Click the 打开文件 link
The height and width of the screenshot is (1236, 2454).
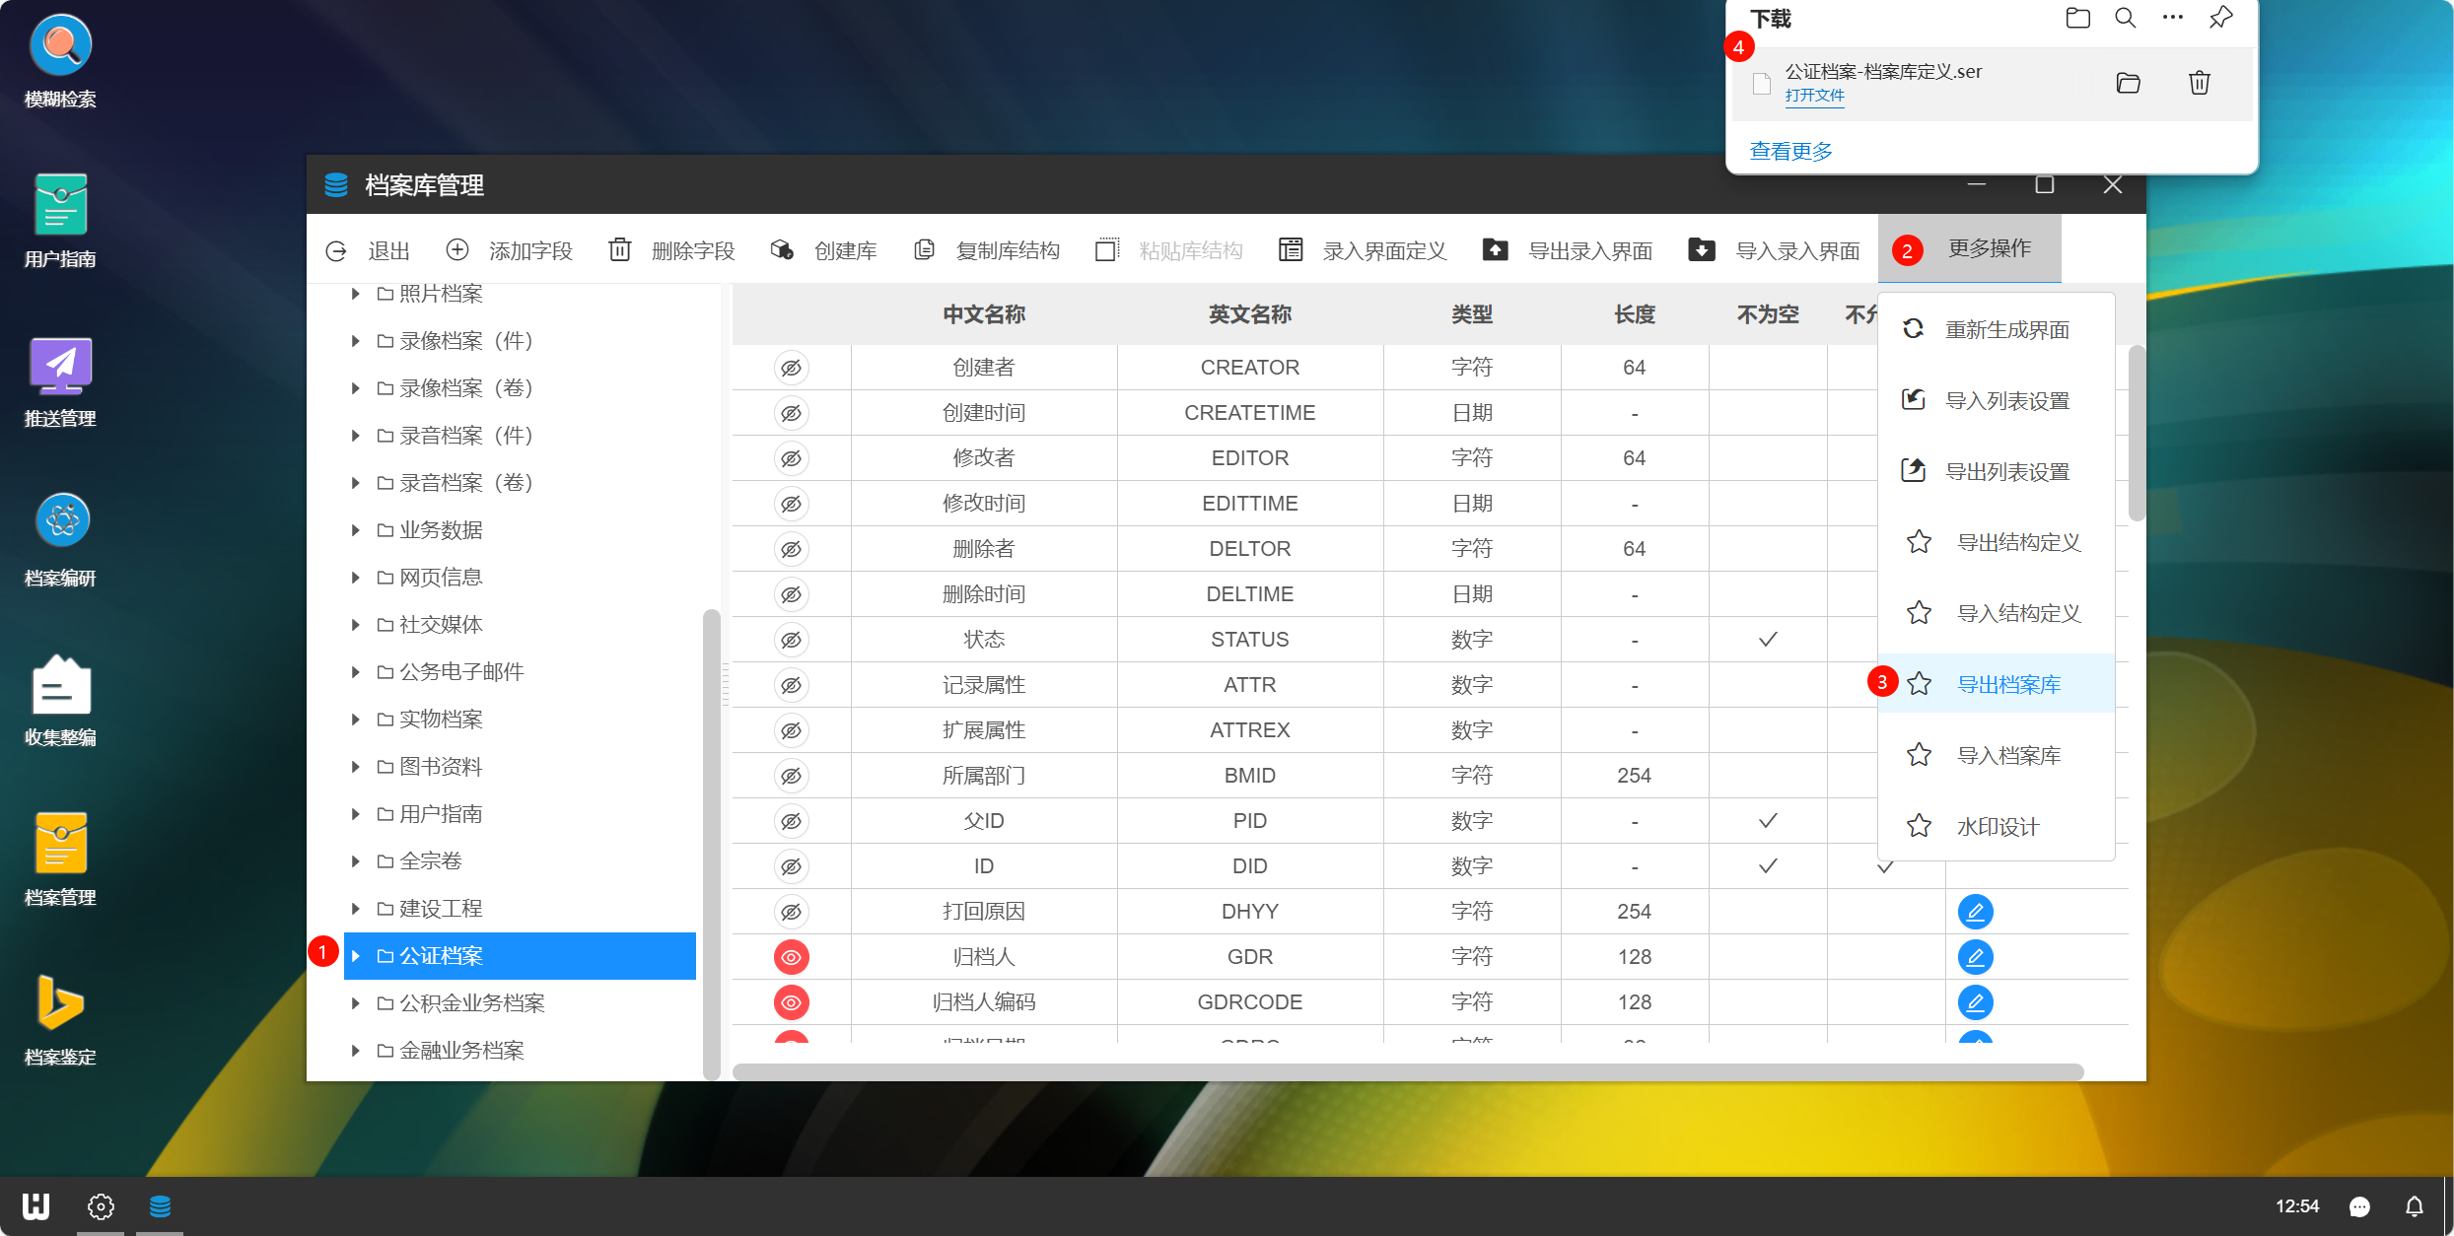click(1813, 96)
